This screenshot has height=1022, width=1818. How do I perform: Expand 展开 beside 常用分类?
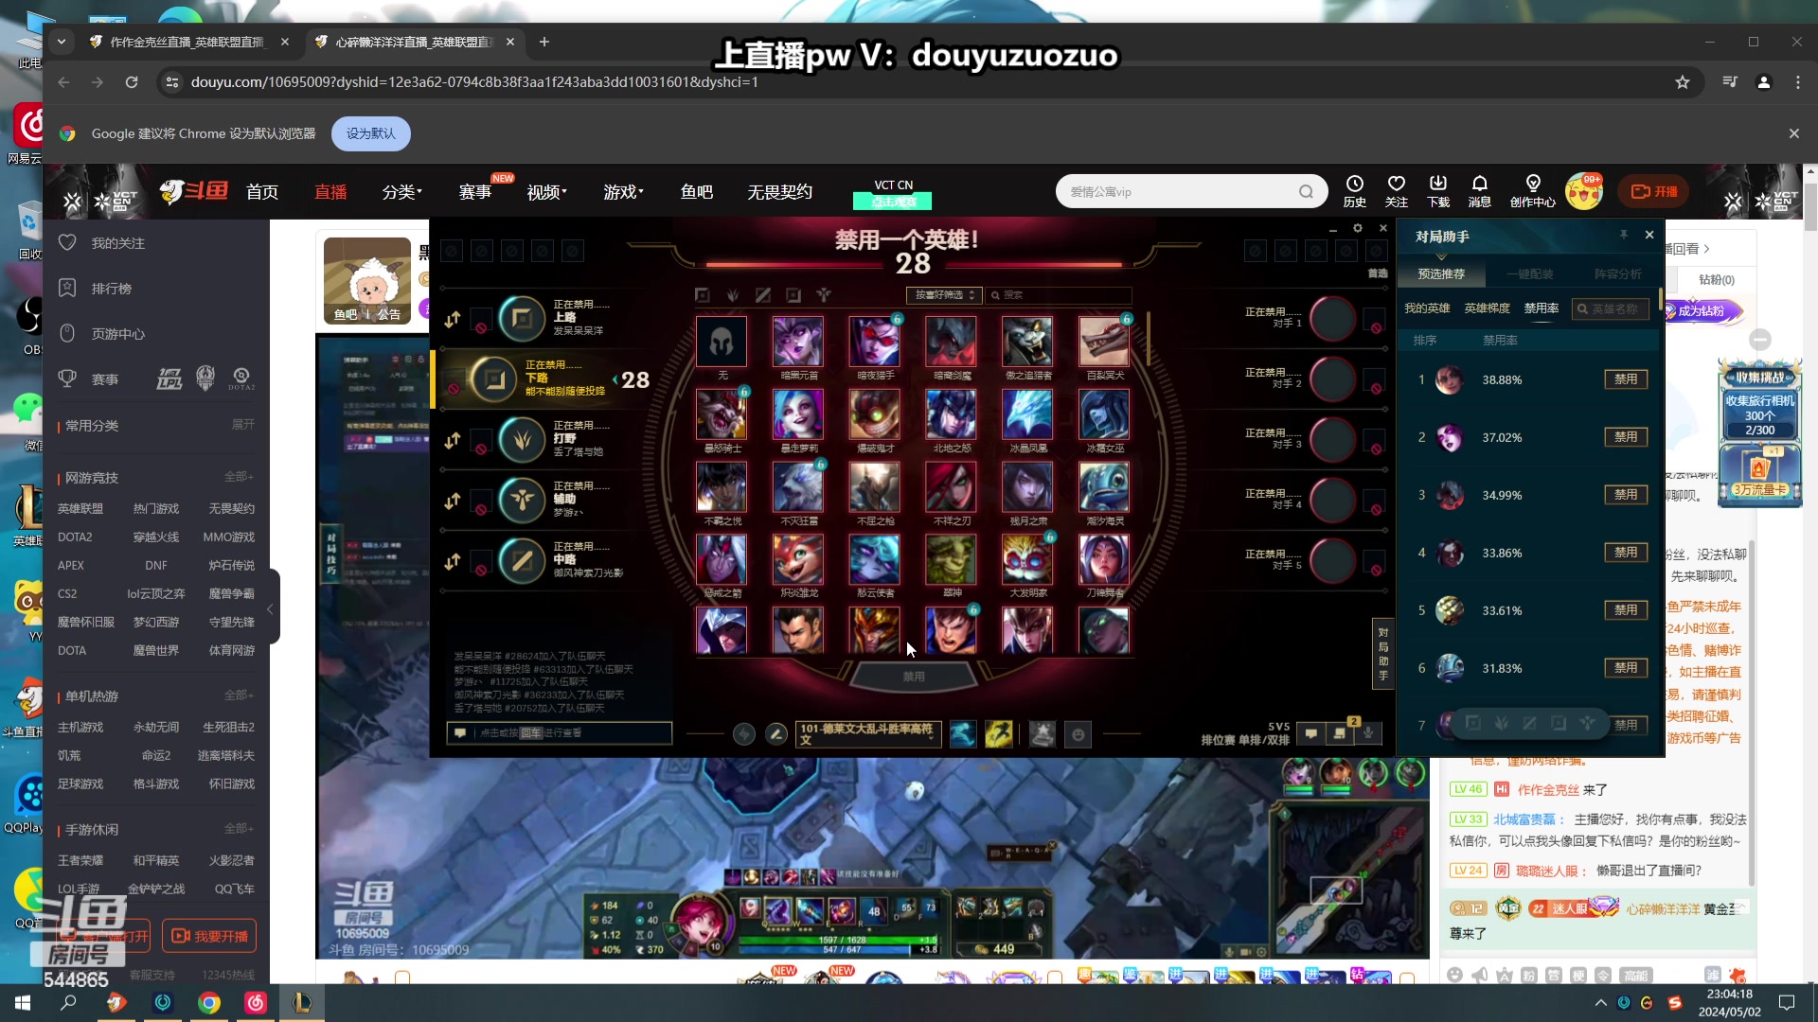point(243,425)
